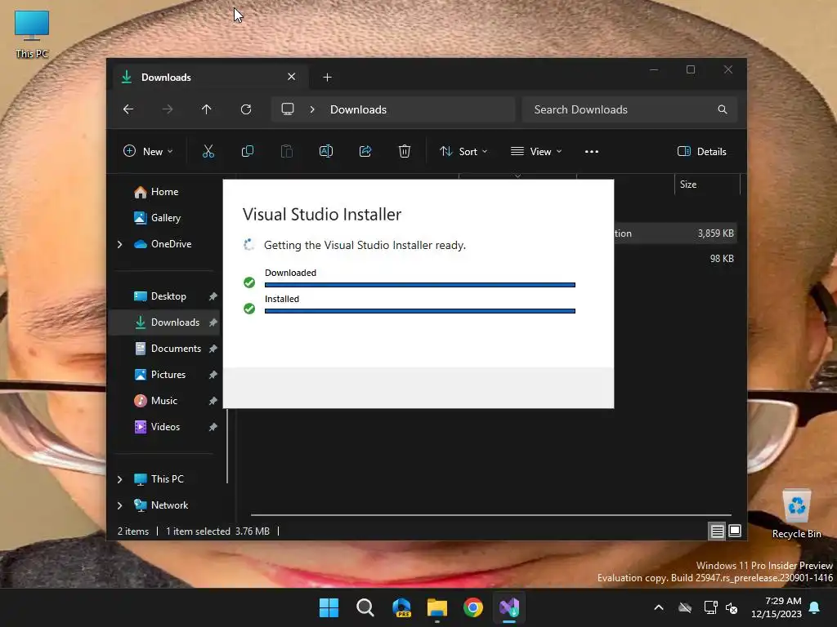Click the navigation pane scrollbar
The width and height of the screenshot is (837, 627).
click(228, 446)
